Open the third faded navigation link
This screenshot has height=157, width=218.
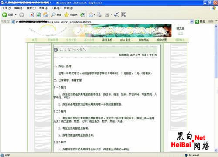[x=71, y=40]
